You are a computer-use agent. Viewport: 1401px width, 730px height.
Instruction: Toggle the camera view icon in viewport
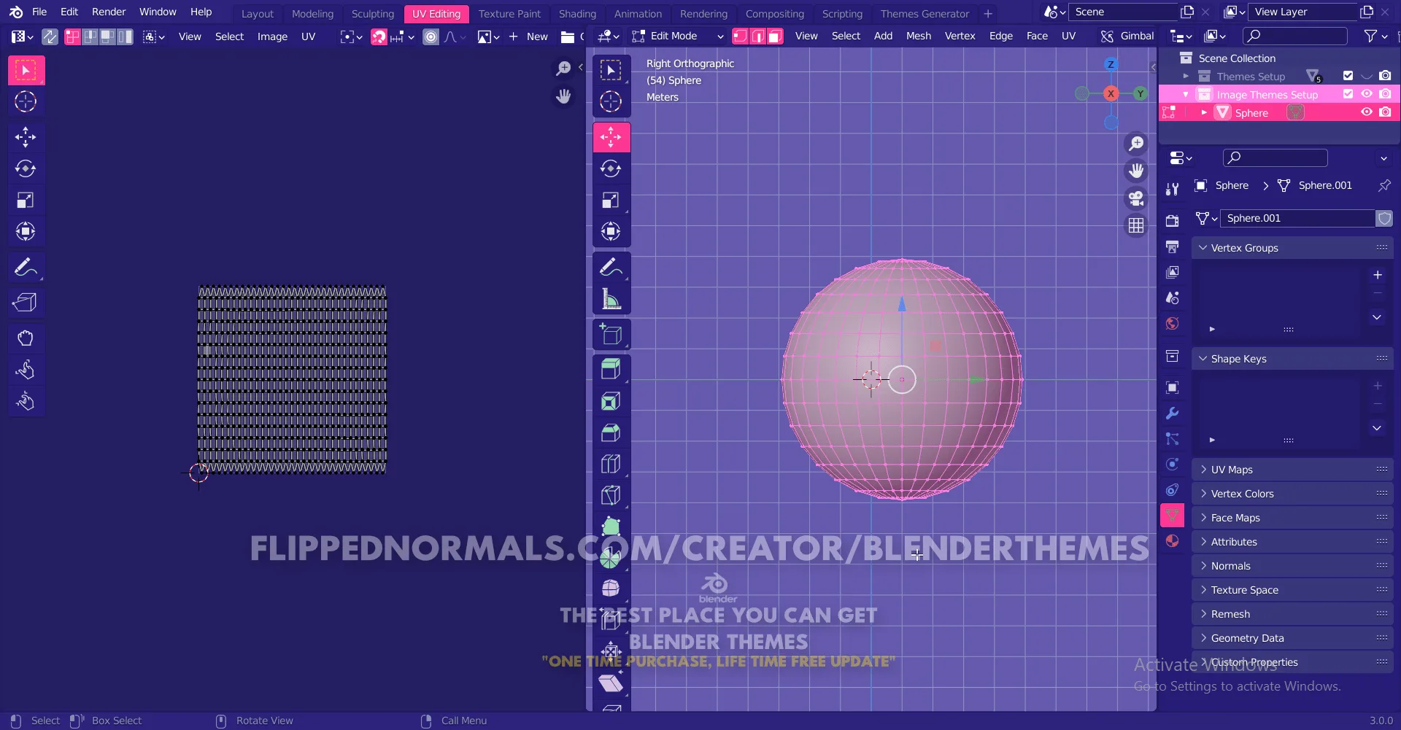point(1136,198)
